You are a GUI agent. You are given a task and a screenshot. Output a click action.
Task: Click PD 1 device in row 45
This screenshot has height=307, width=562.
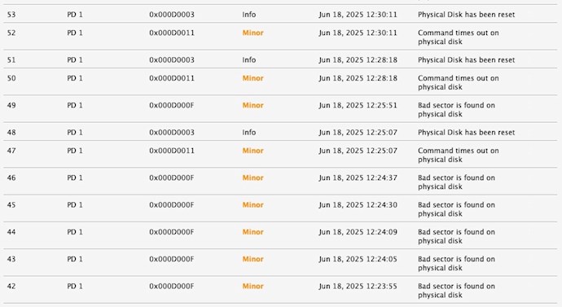point(75,205)
